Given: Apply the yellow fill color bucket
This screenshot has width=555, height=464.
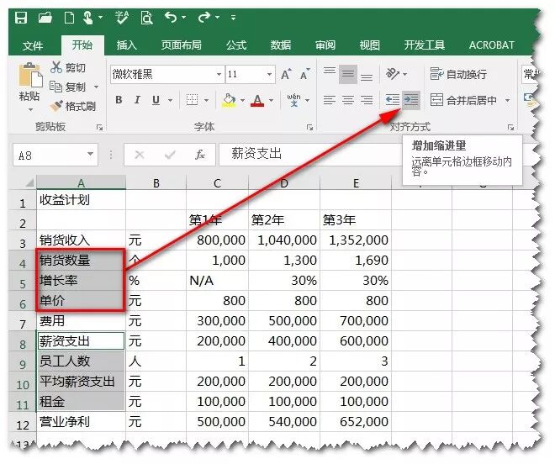Looking at the screenshot, I should coord(229,100).
